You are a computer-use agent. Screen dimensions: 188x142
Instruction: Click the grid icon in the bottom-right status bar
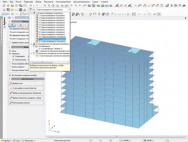click(x=168, y=140)
